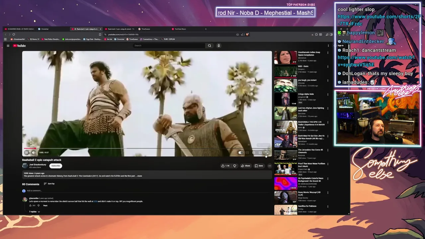The image size is (425, 239).
Task: Reload the page with the browser refresh icon
Action: (x=14, y=35)
